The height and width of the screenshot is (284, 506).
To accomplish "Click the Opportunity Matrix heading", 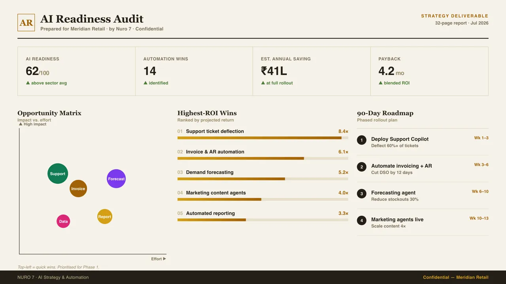I will [x=49, y=113].
